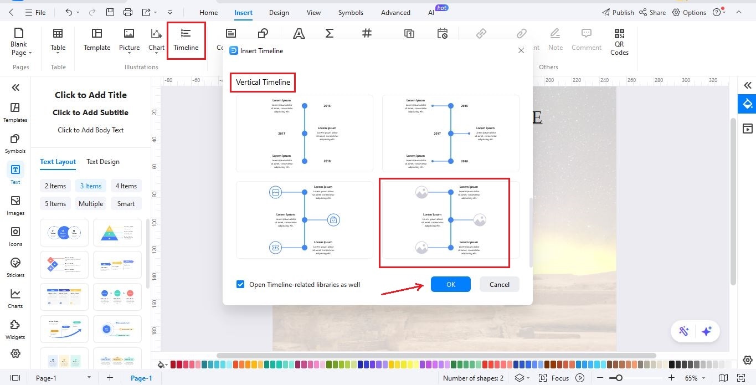Switch to the Design tab
Viewport: 756px width, 385px height.
coord(279,12)
